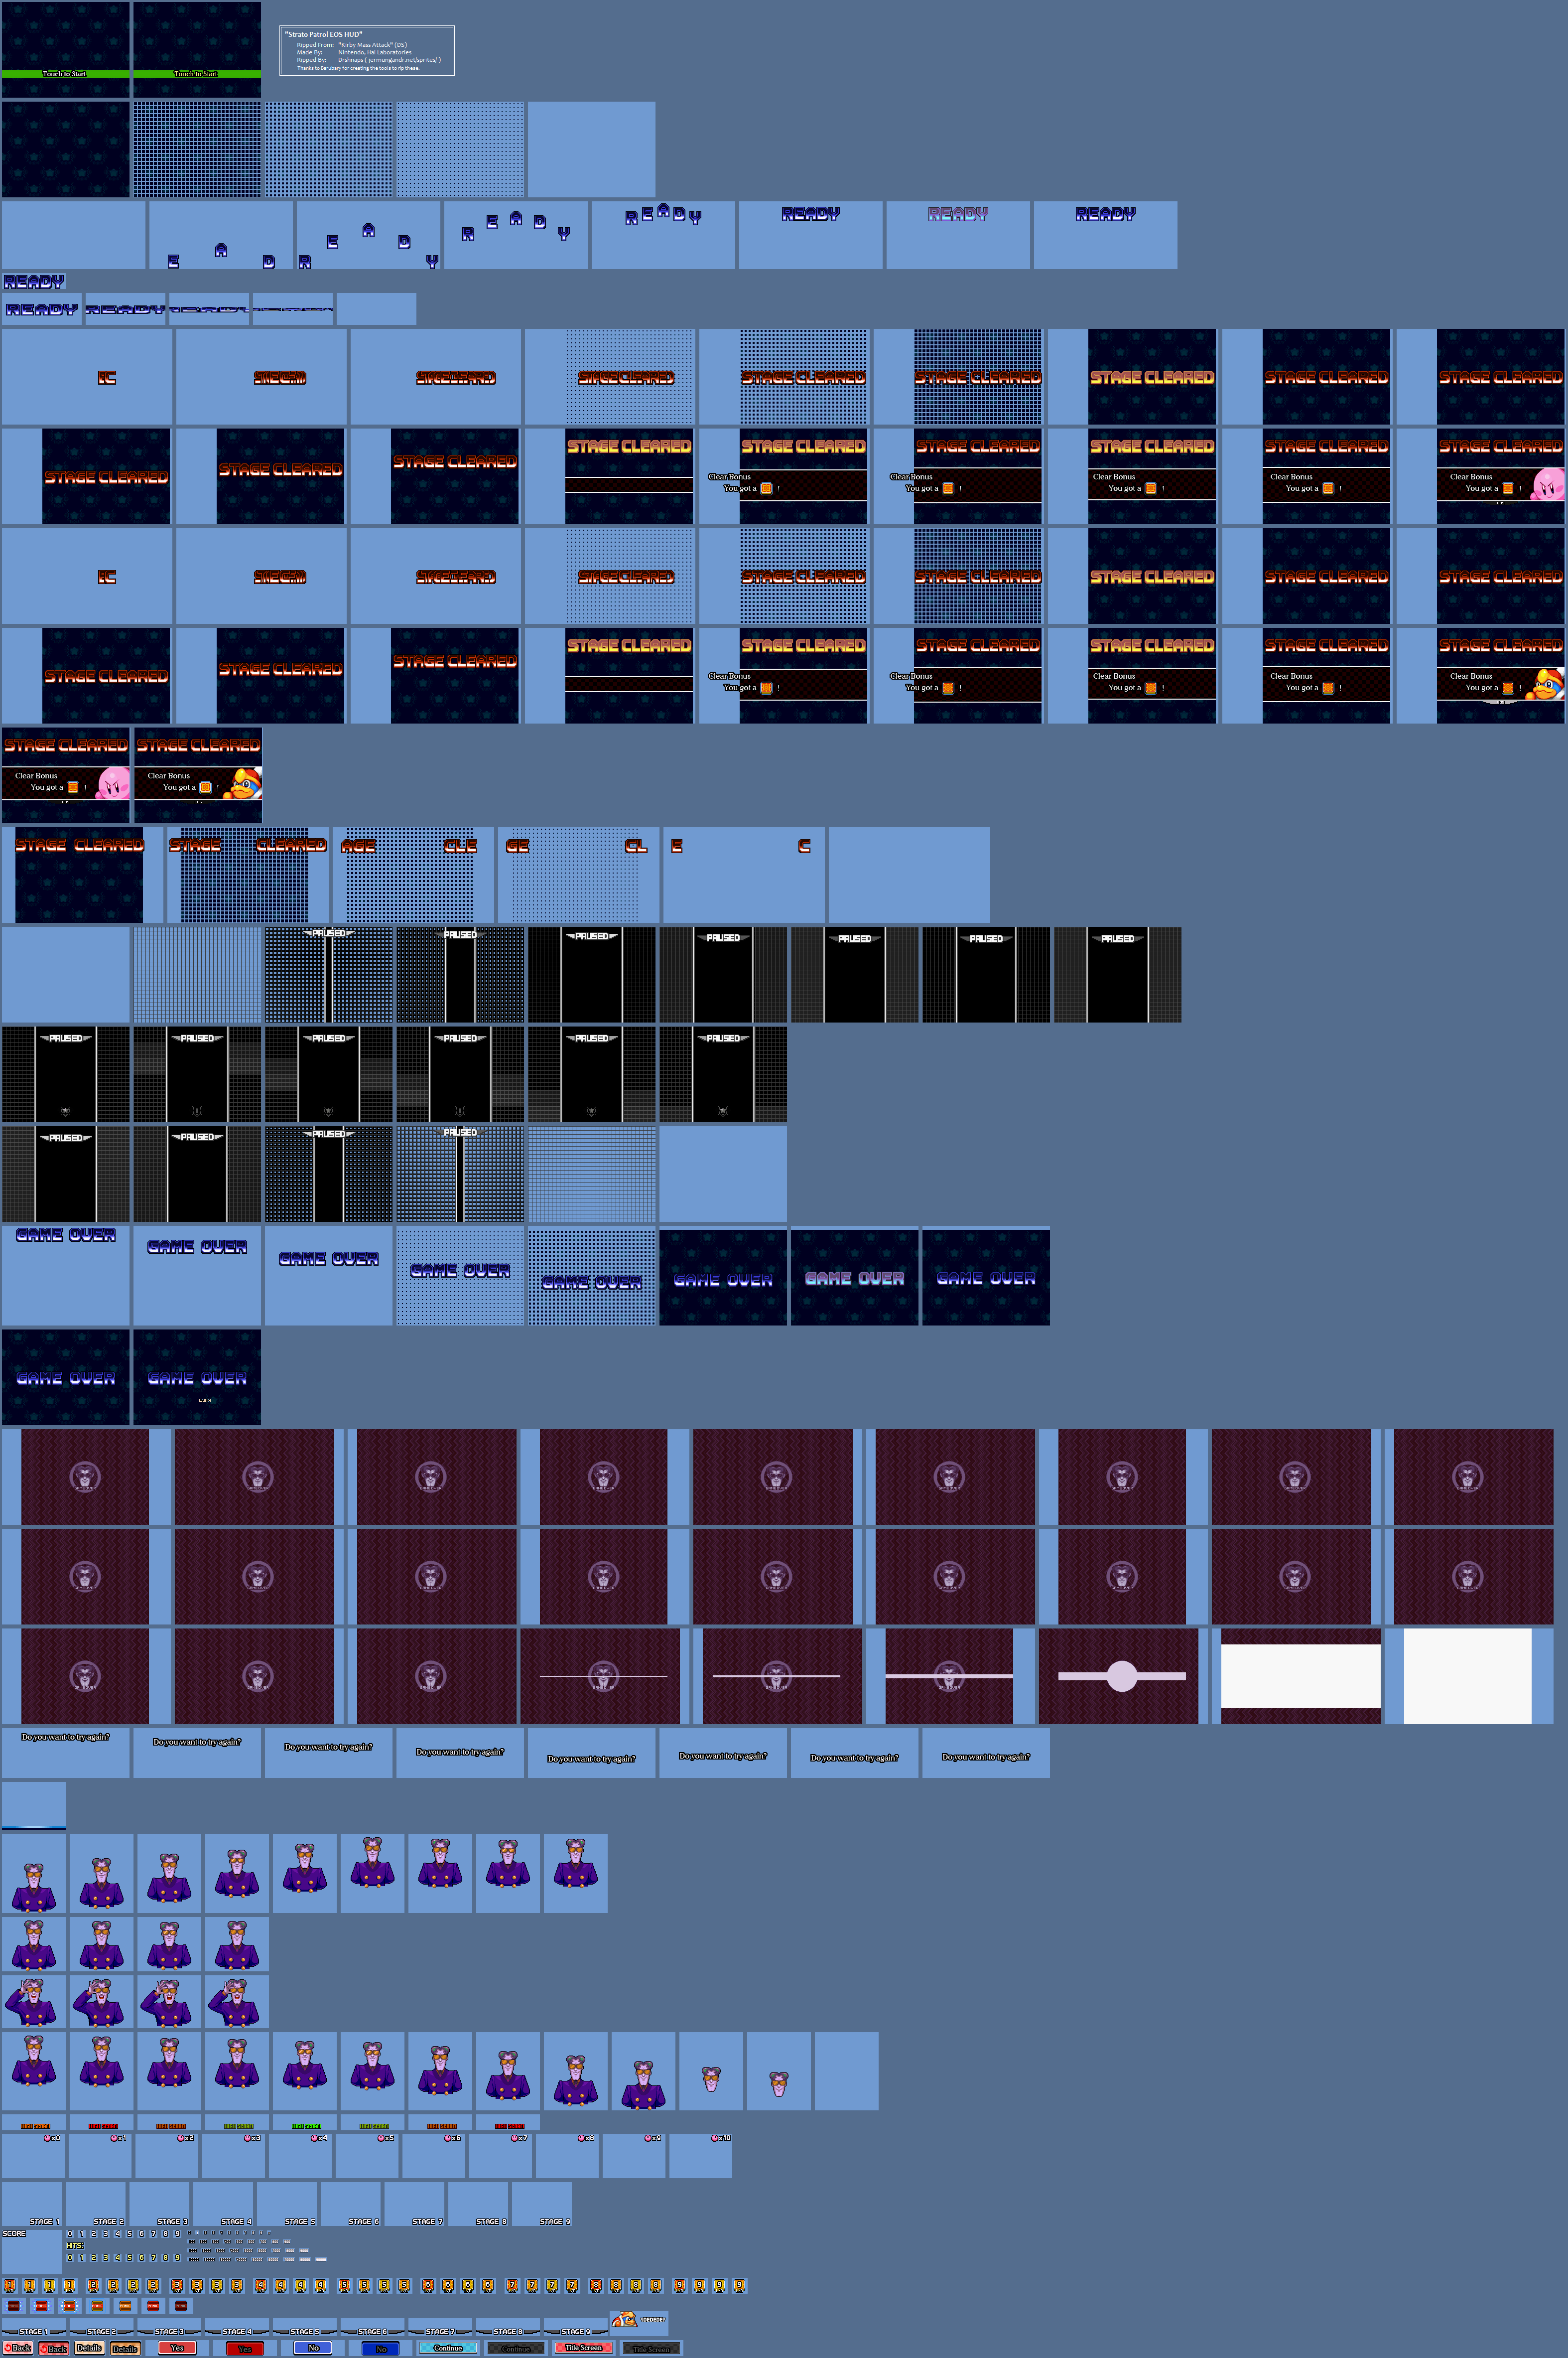Screen dimensions: 1568x2358
Task: Click the light cream Details button
Action: (89, 2347)
